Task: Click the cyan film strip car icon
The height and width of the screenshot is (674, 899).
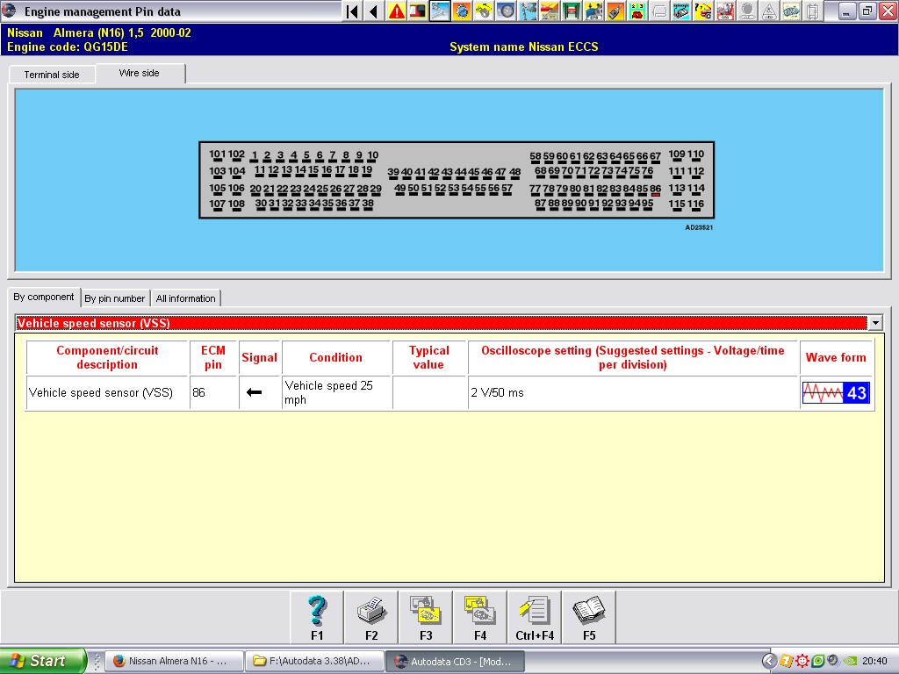Action: pyautogui.click(x=681, y=11)
